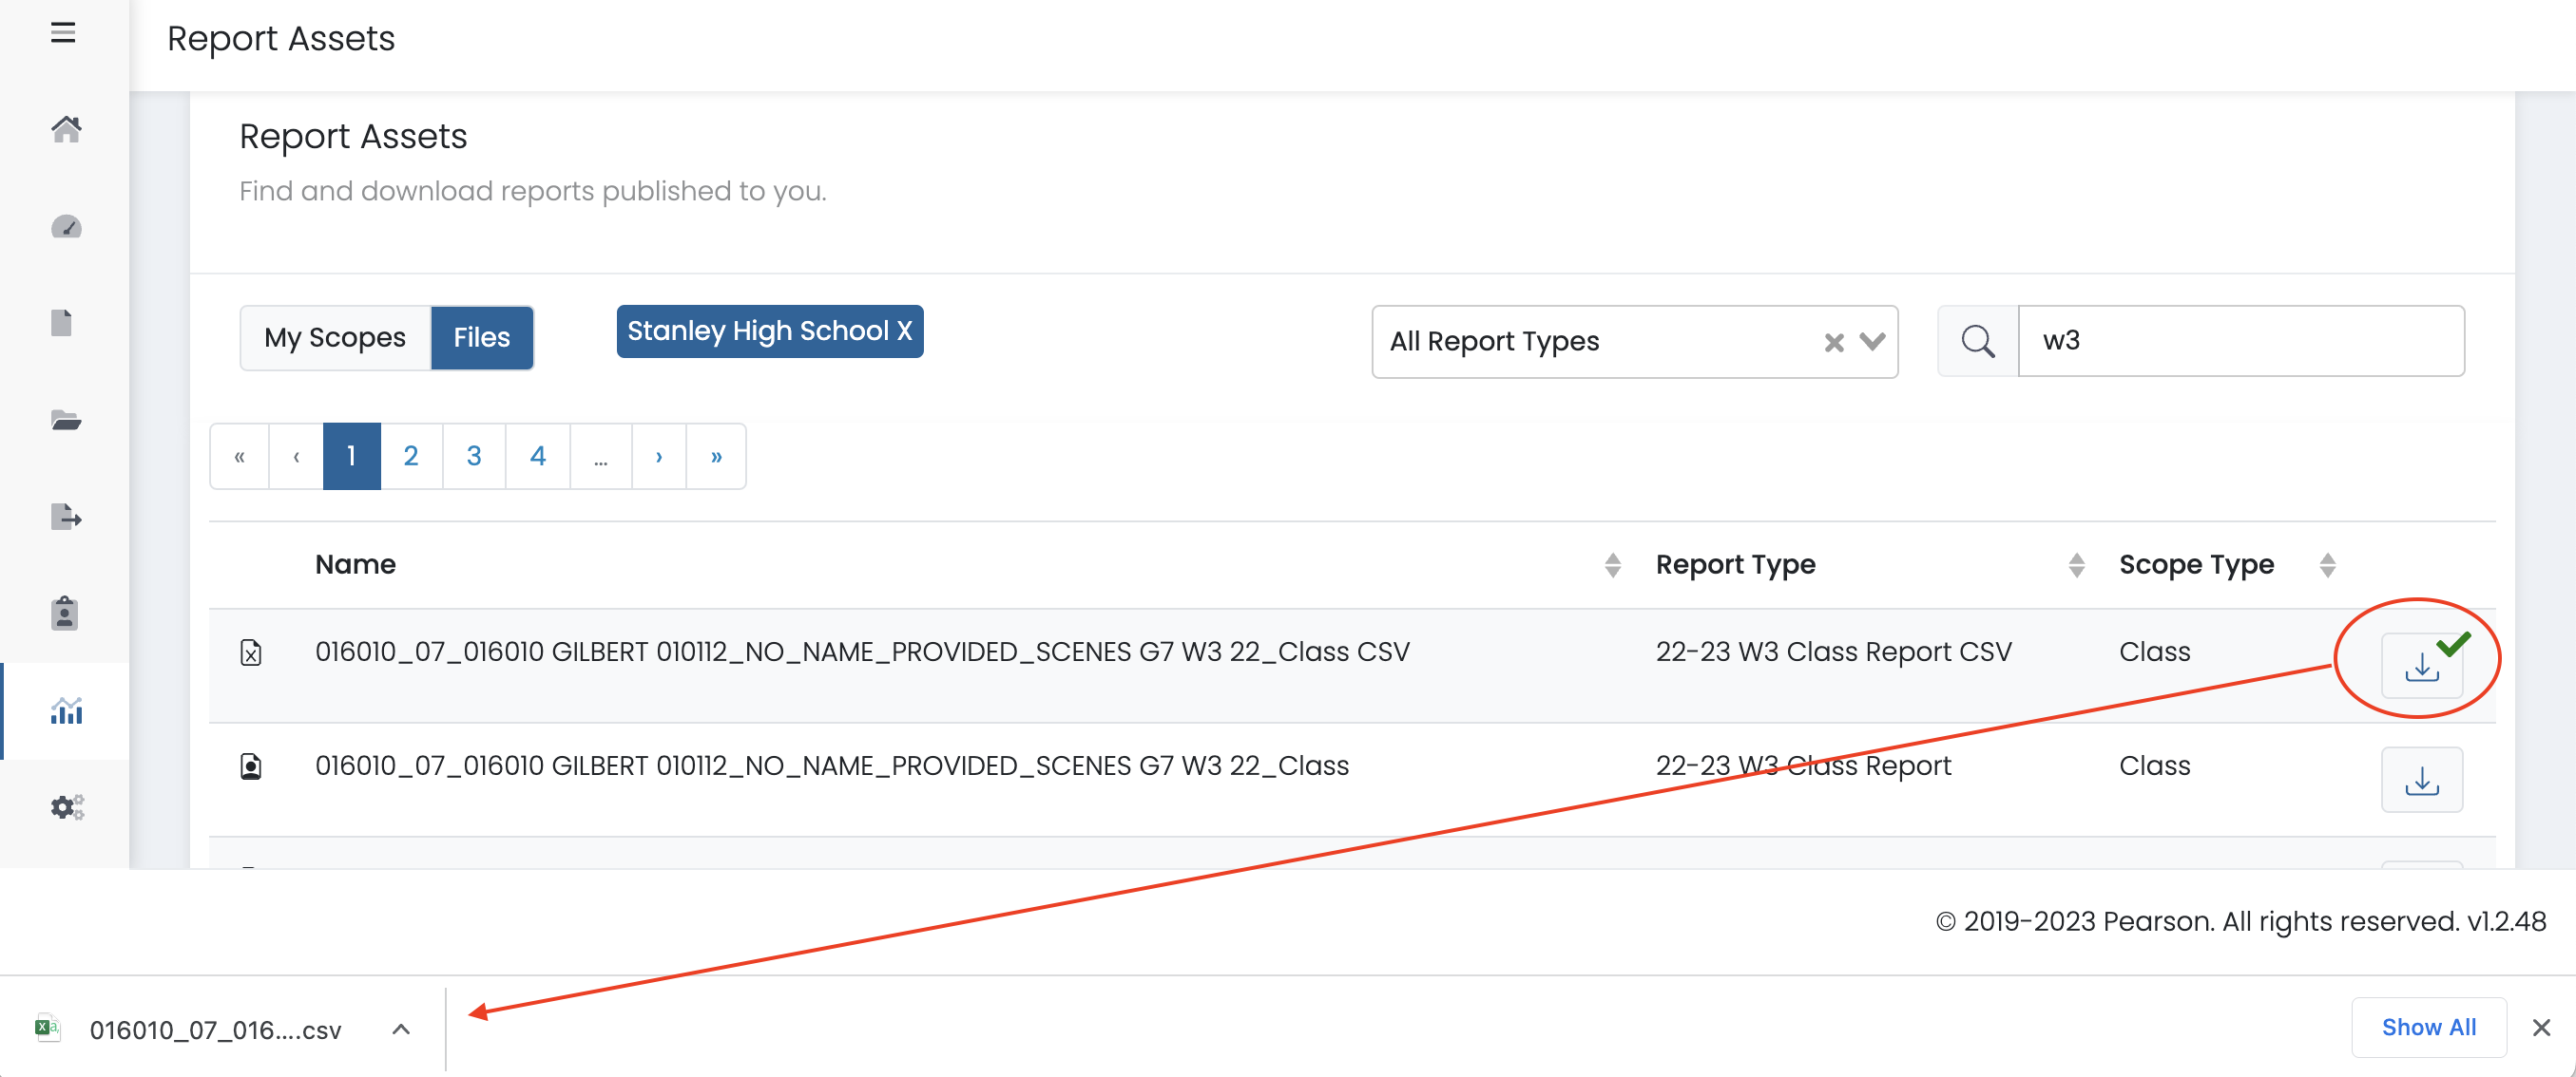
Task: Click the file export sidebar icon
Action: pos(66,517)
